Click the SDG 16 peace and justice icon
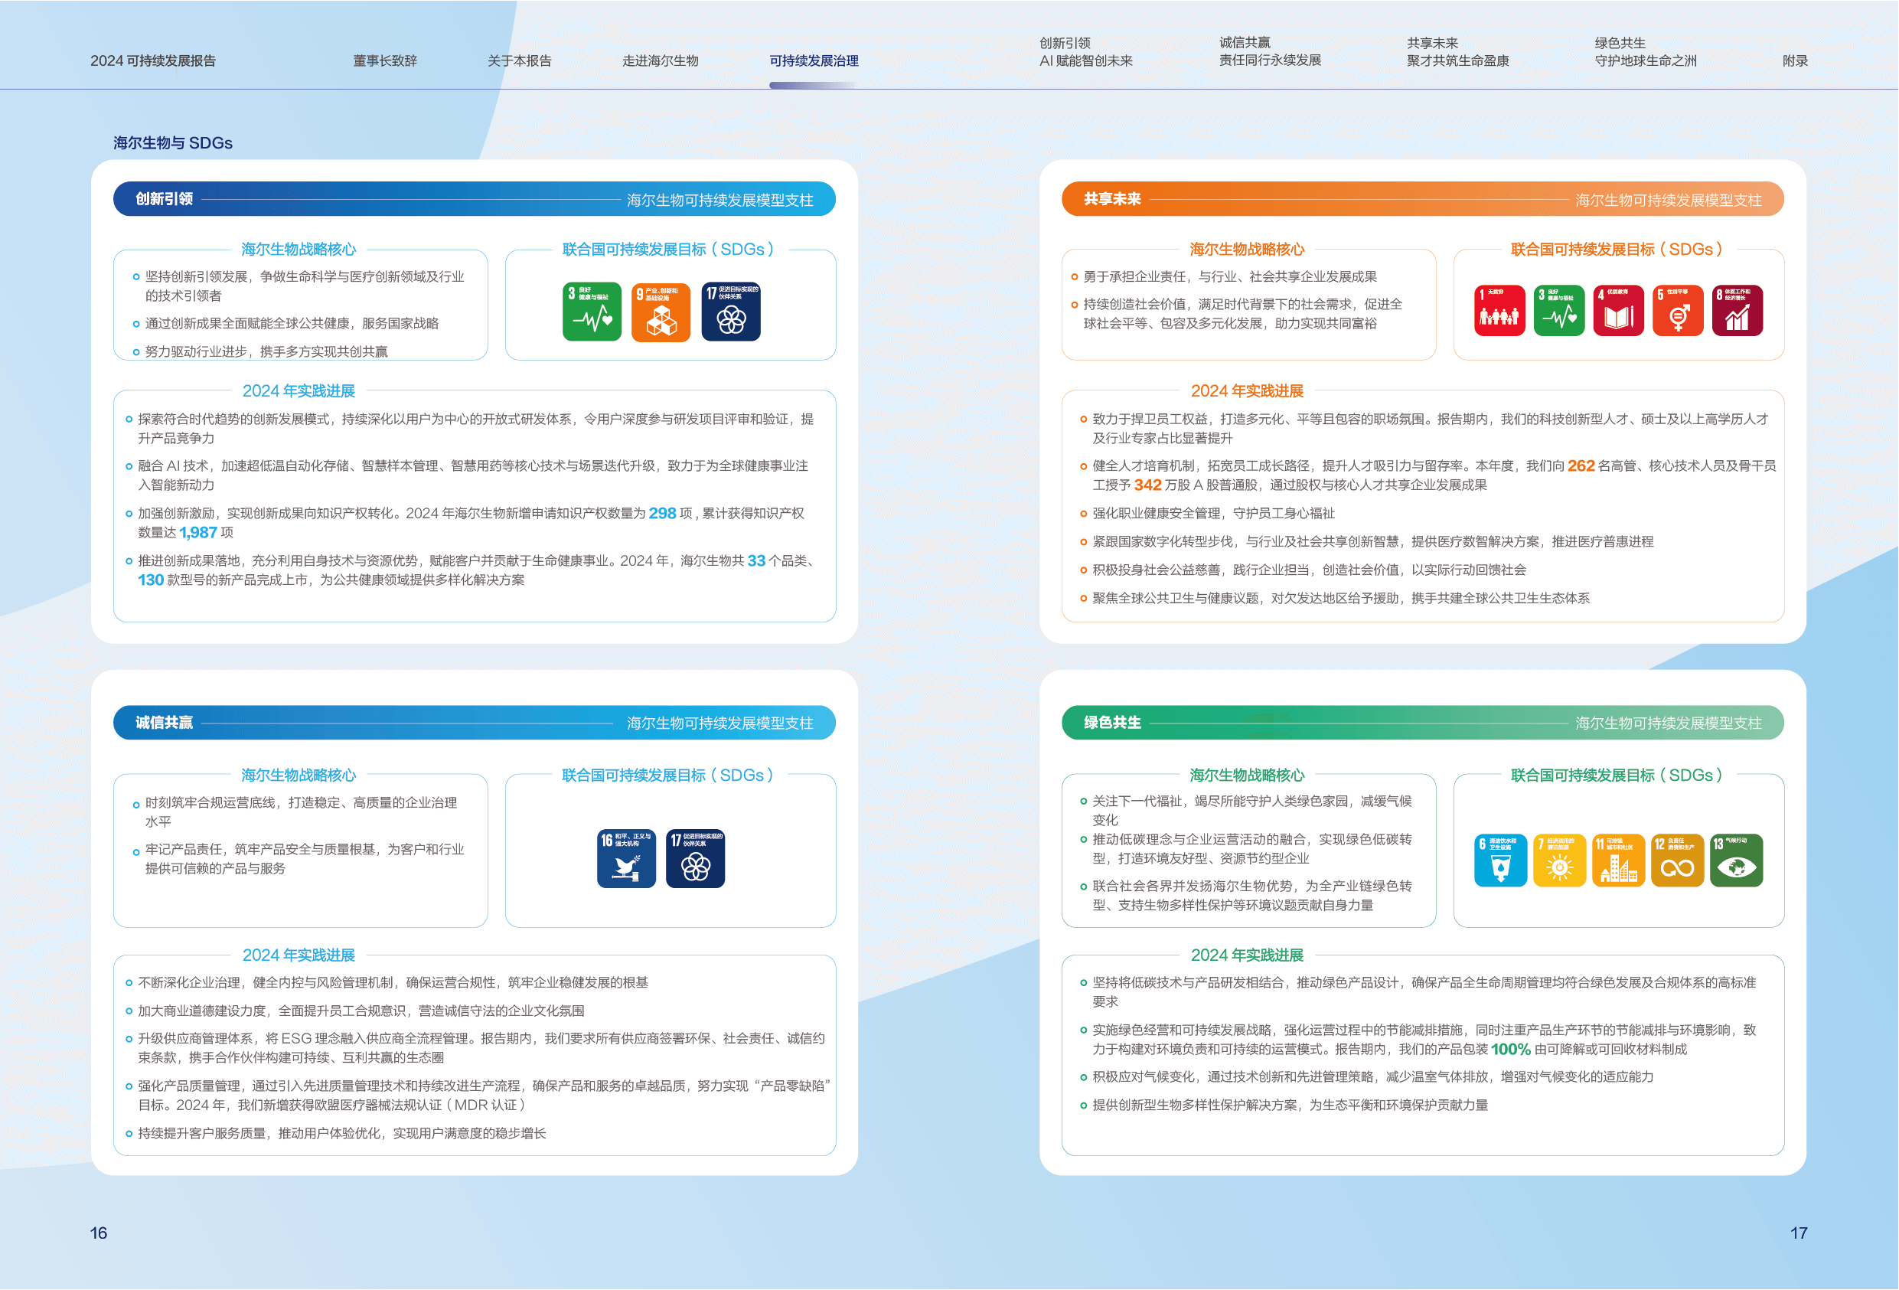Screen dimensions: 1899x1290 626,858
